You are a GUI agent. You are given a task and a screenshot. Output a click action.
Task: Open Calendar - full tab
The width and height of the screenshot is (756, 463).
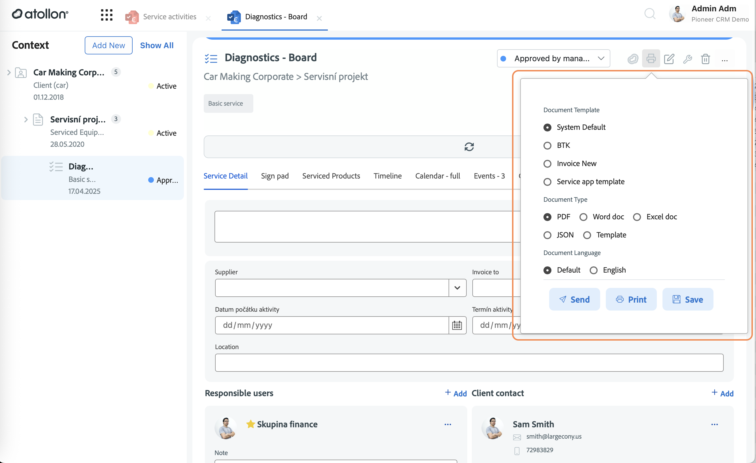(x=438, y=176)
